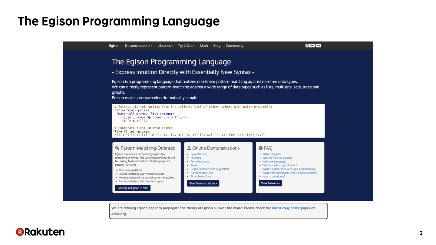This screenshot has height=245, width=436.
Task: Click the View Answers button
Action: pyautogui.click(x=270, y=183)
